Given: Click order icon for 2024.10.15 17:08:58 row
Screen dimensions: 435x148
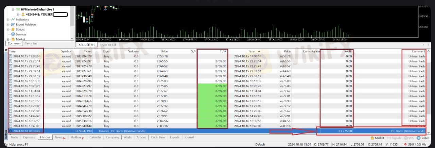Looking at the screenshot, I should click(x=11, y=56).
